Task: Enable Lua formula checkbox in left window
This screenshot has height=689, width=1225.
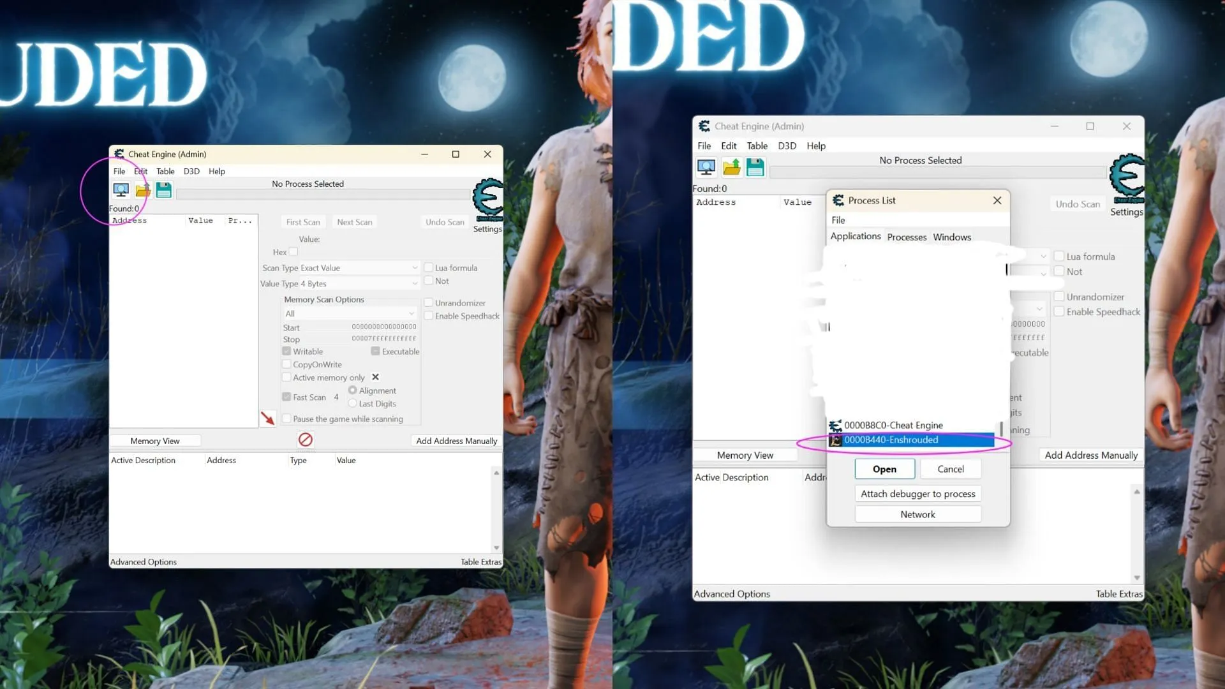Action: click(x=429, y=268)
